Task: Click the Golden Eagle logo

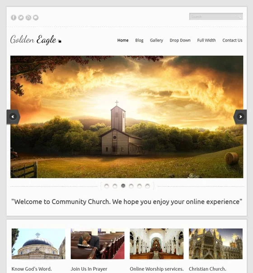Action: (x=36, y=40)
